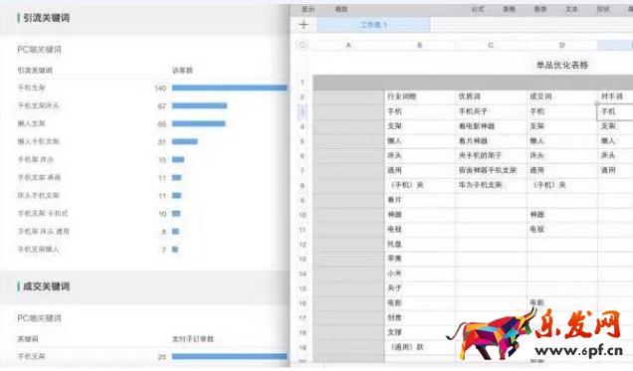Select the 支撑 cell
The image size is (633, 371).
pos(420,332)
